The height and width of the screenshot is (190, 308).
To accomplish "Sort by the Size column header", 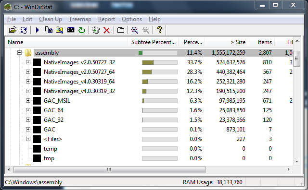I will [227, 42].
